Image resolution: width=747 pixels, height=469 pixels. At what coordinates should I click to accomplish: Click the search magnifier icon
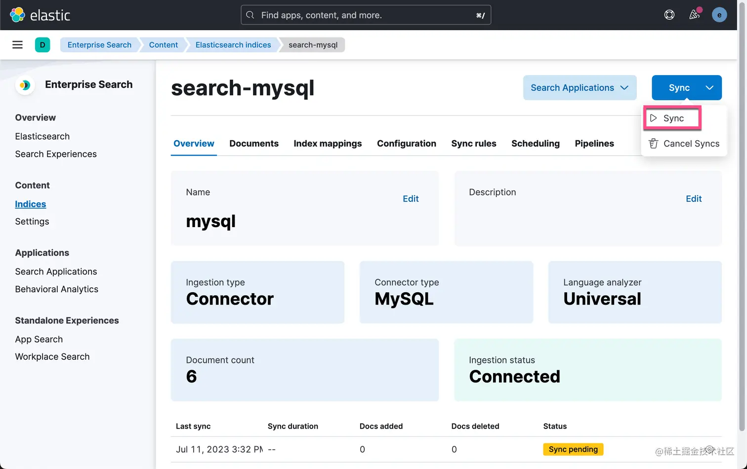pos(250,15)
